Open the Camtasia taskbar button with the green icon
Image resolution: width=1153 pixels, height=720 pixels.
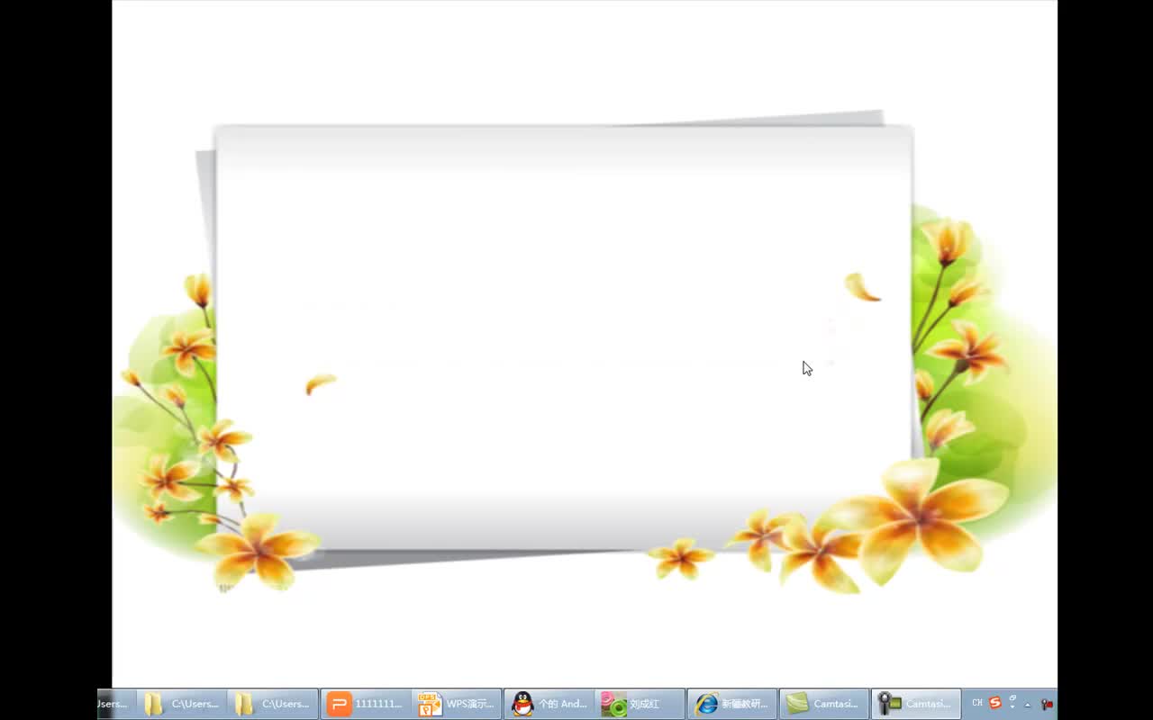824,704
